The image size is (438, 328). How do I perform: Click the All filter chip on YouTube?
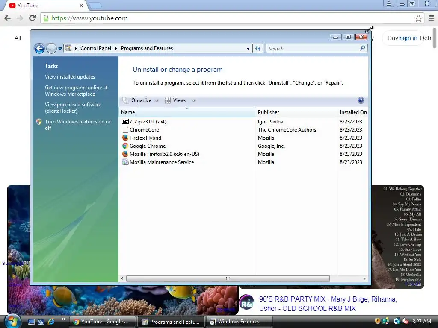[x=18, y=38]
